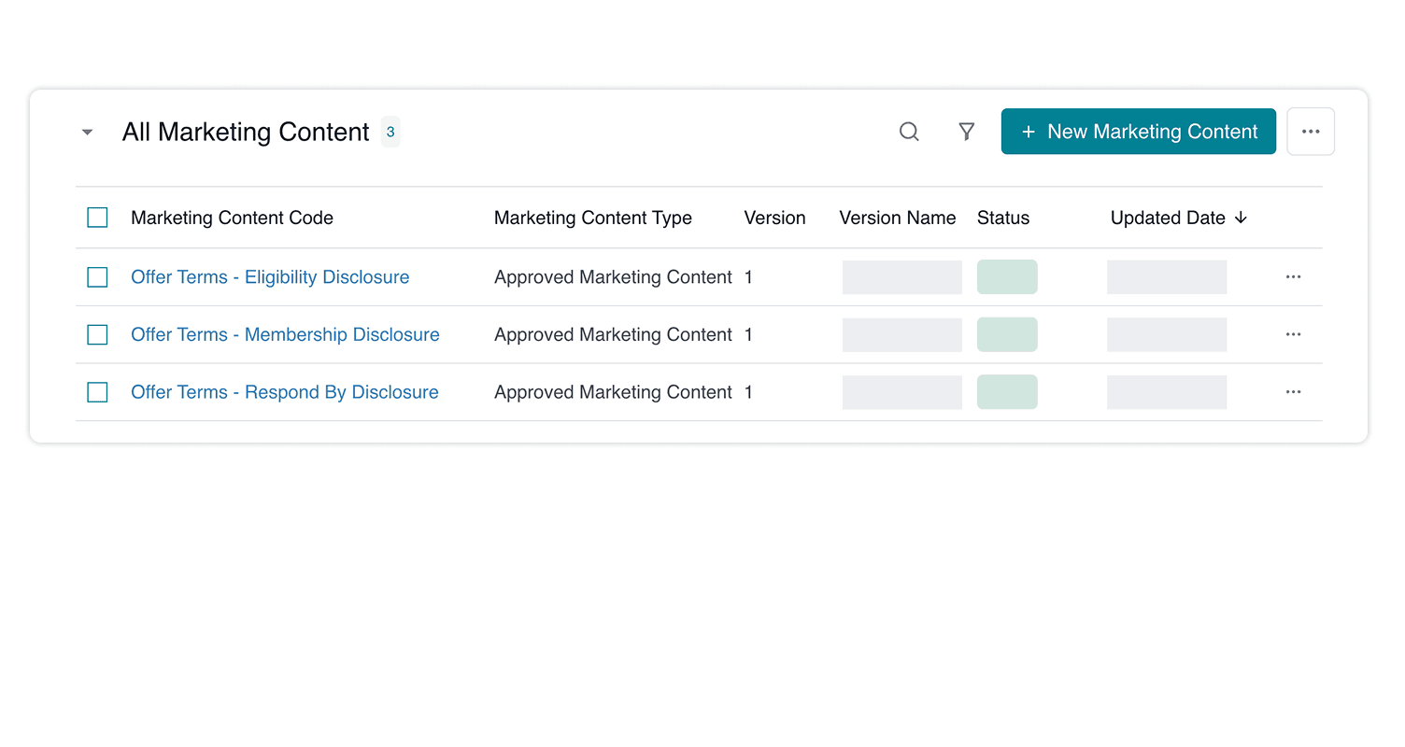Check the Offer Terms - Eligibility Disclosure row checkbox
Viewport: 1405px width, 747px height.
point(97,276)
